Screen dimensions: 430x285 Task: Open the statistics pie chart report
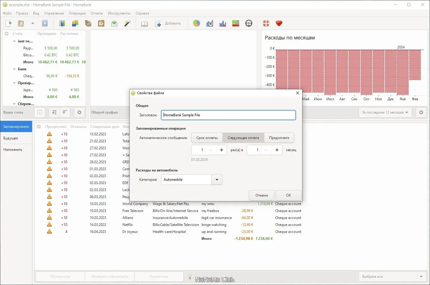pos(196,23)
